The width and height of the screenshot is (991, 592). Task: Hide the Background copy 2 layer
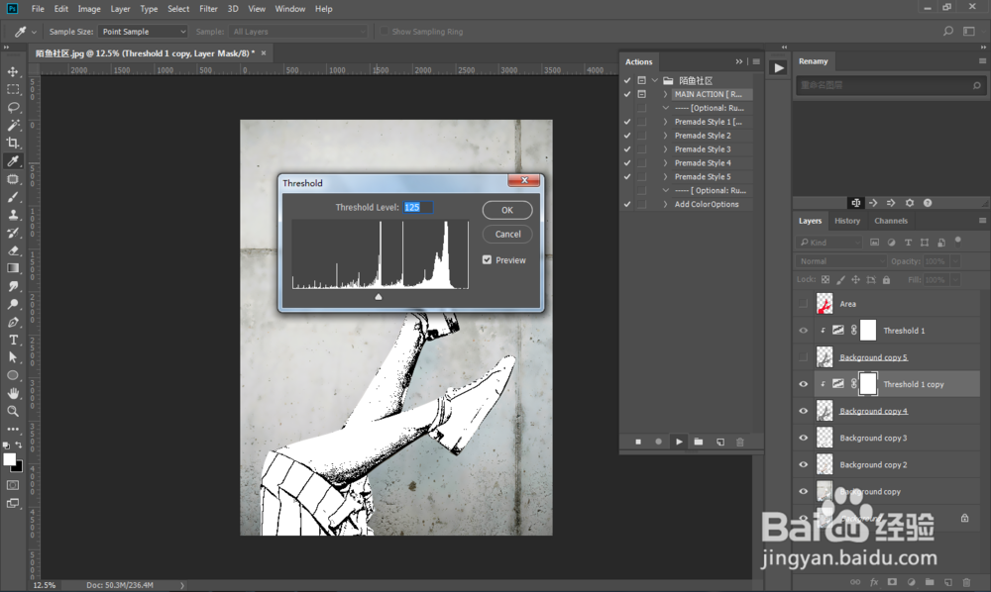[x=804, y=464]
